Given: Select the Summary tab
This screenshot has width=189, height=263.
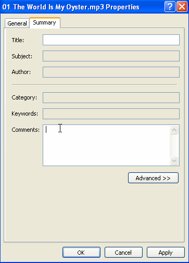Looking at the screenshot, I should tap(45, 22).
